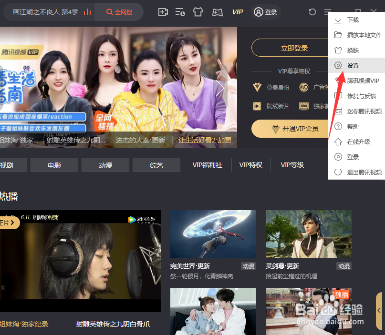This screenshot has width=385, height=335.
Task: Open 修复与反馈 menu entry
Action: 356,96
